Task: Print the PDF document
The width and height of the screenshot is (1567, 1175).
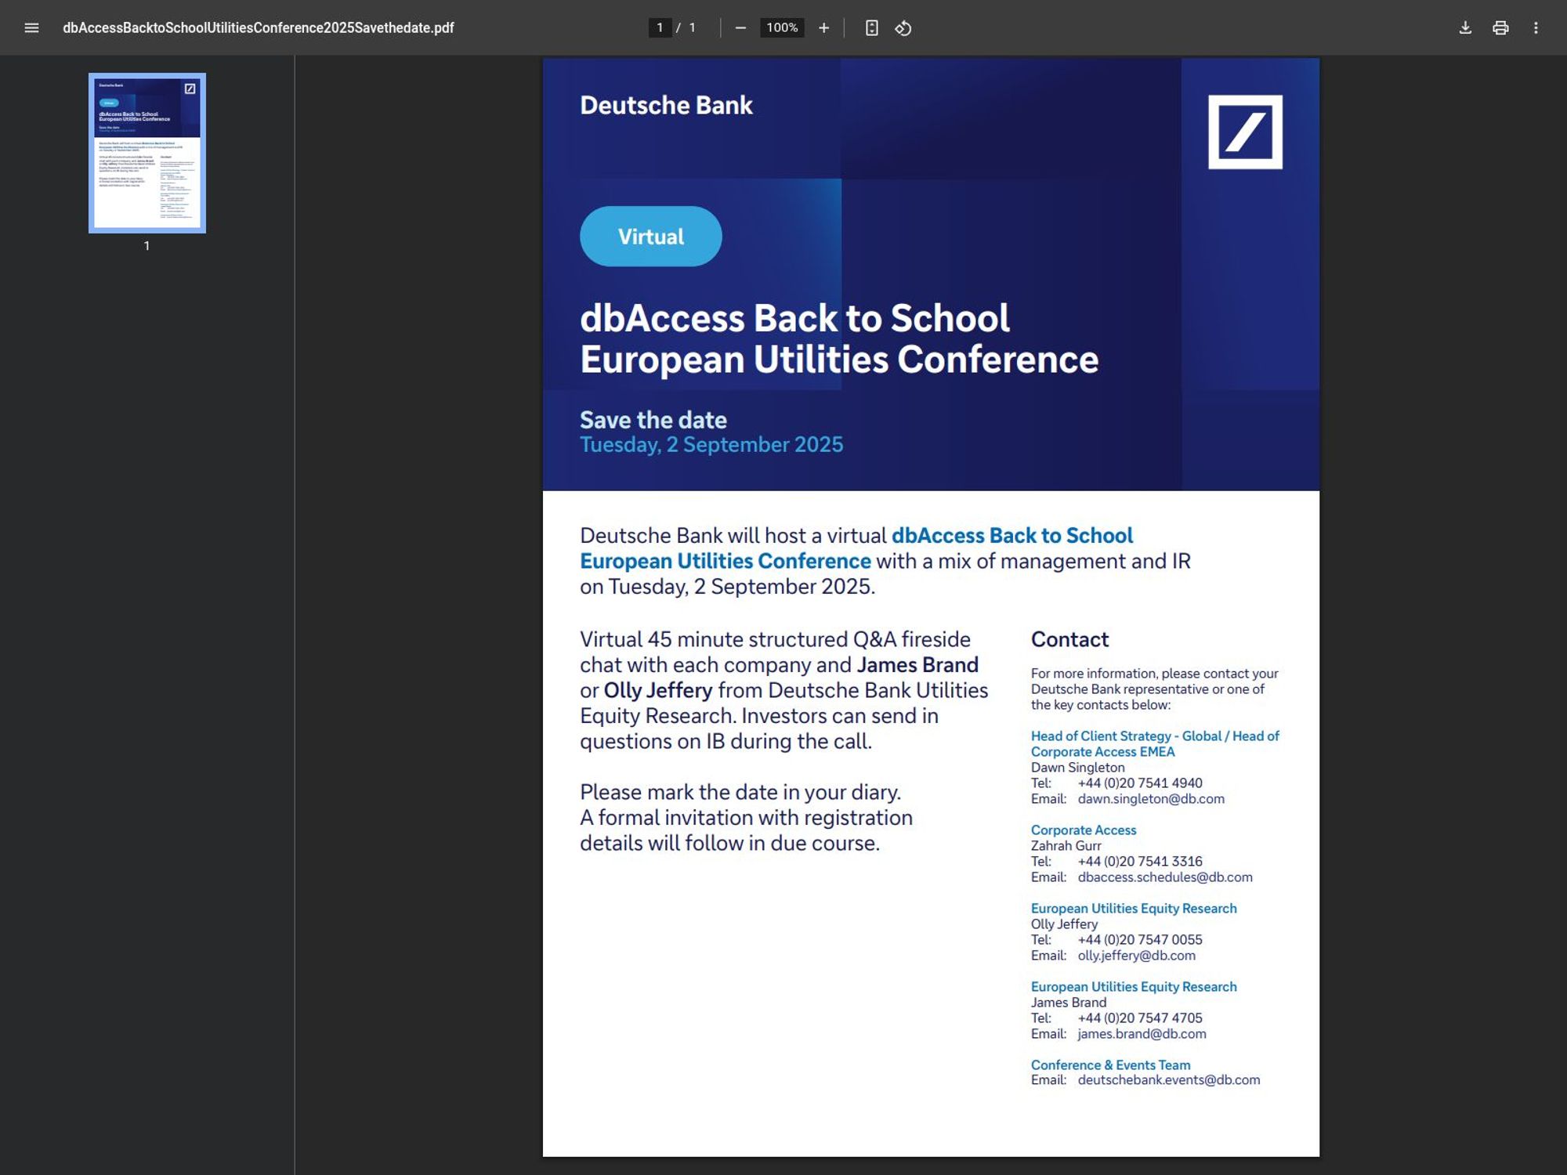Action: point(1500,28)
